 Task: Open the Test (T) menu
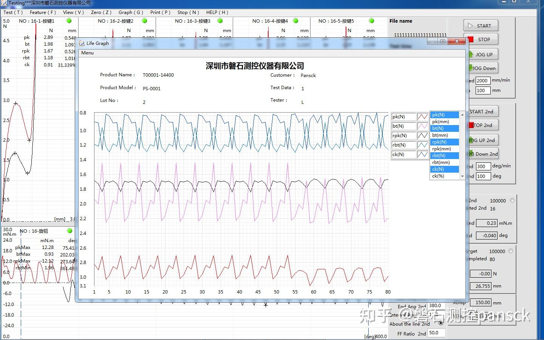pos(13,12)
